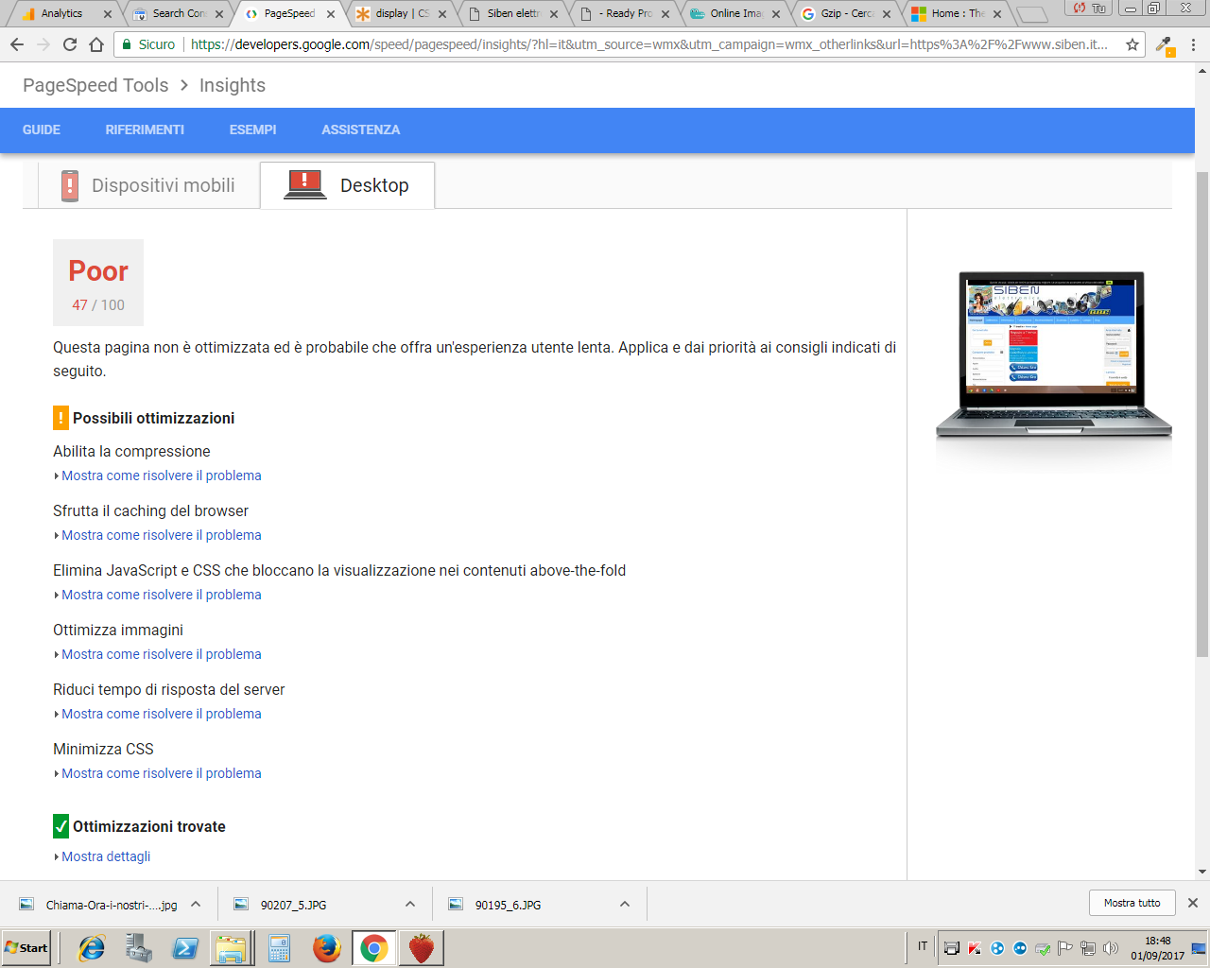Click the green checkmark icon beside Ottimizzazioni trovate

click(x=60, y=826)
